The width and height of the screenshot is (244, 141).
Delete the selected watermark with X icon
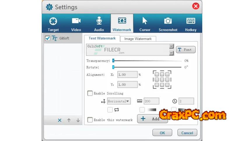tap(60, 120)
